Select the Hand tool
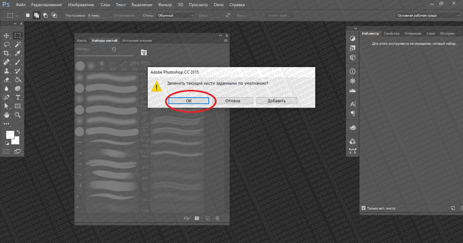Screen dimensions: 463x243 click(7, 115)
